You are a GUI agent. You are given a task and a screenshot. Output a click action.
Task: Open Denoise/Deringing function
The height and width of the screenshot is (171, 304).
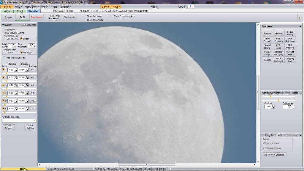click(278, 53)
